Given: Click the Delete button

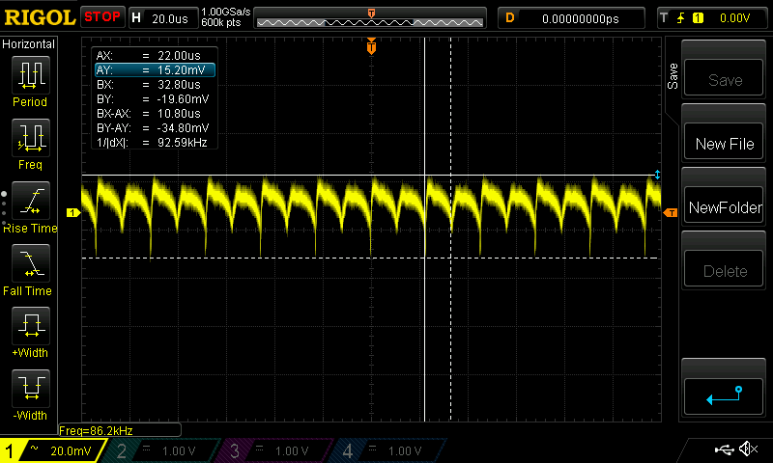Looking at the screenshot, I should (x=724, y=269).
